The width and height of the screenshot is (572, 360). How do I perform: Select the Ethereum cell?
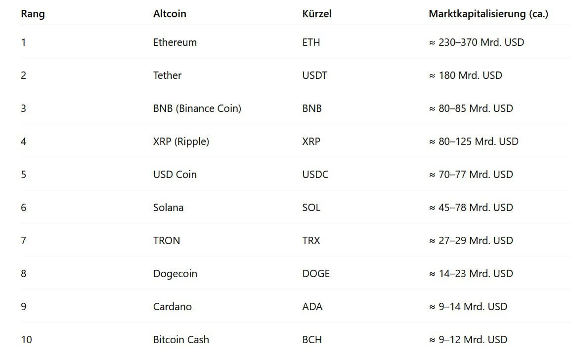pos(175,42)
